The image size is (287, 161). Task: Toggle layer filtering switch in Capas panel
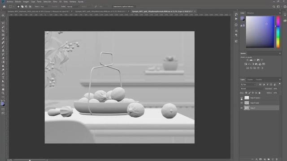pyautogui.click(x=279, y=84)
